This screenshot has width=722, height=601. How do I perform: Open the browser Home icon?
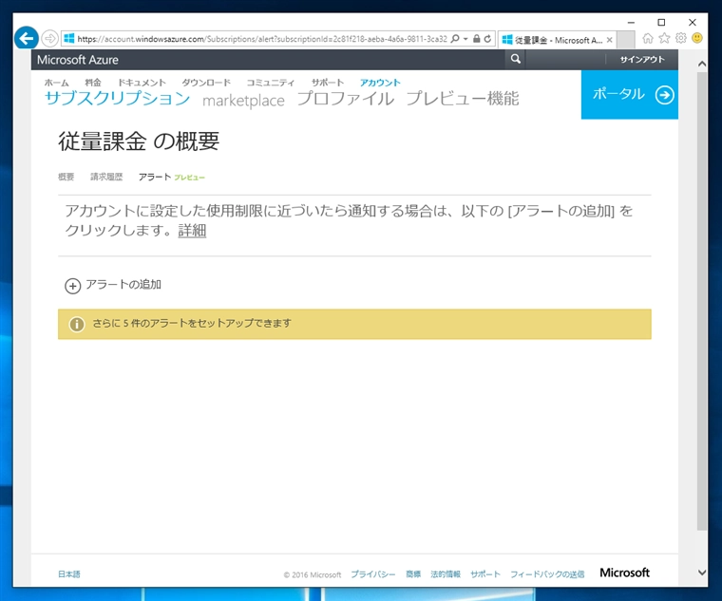(x=647, y=39)
